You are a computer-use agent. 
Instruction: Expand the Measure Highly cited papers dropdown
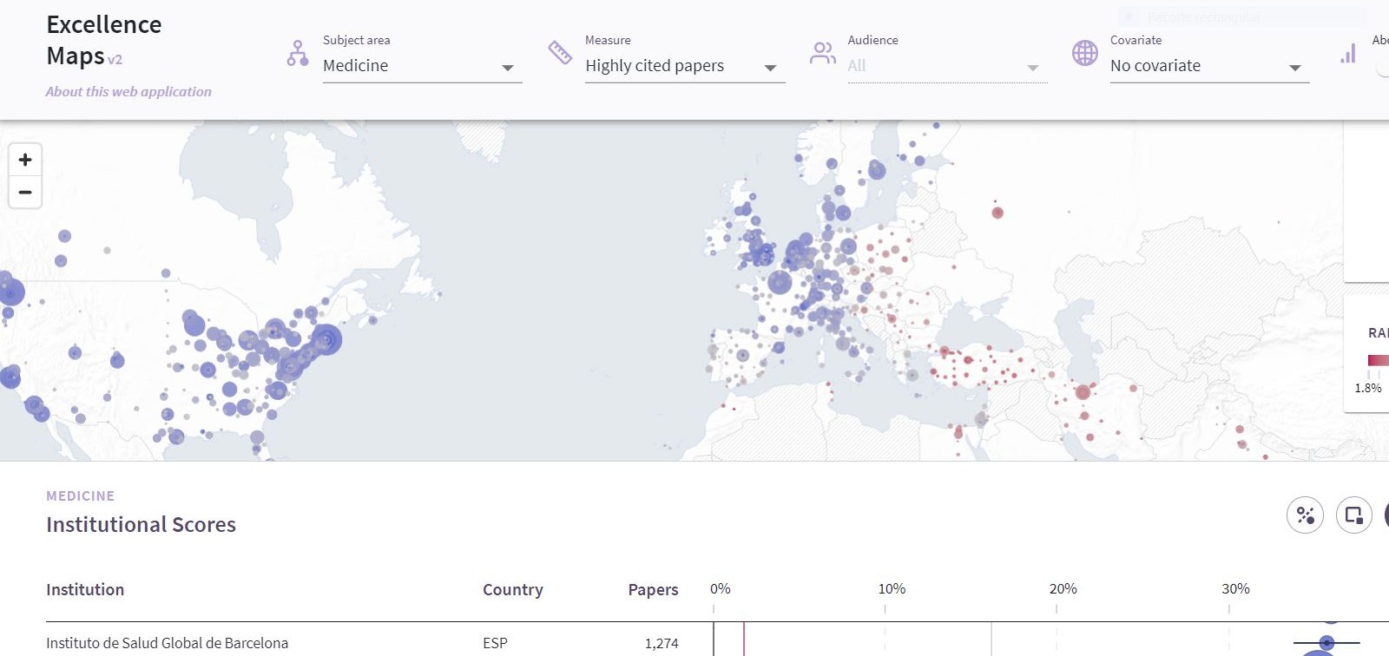tap(684, 66)
